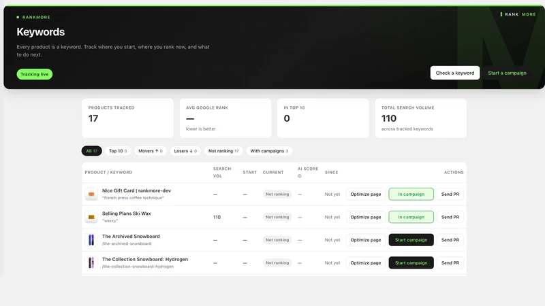Optimize page for Nice Gift Card
The height and width of the screenshot is (306, 545).
[366, 194]
